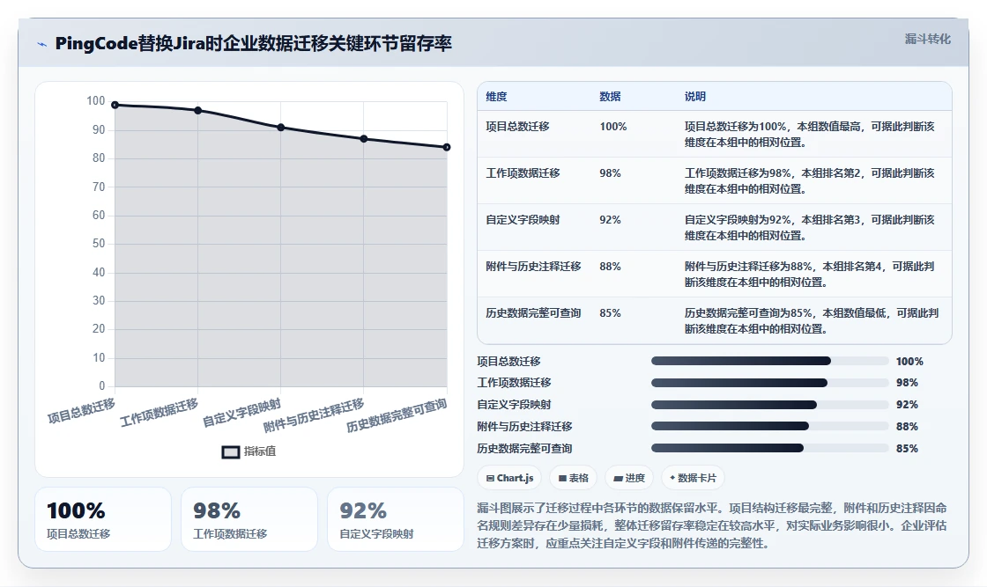Click the 数据卡片 chip's diamond icon
This screenshot has height=587, width=987.
(x=672, y=478)
